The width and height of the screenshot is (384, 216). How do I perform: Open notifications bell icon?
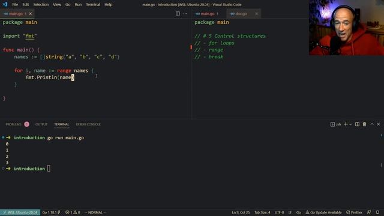click(x=377, y=212)
